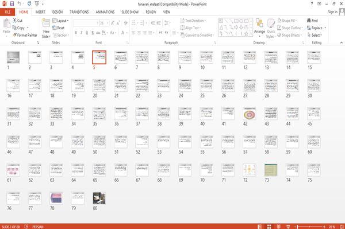The width and height of the screenshot is (345, 229).
Task: Clear all text formatting
Action: pyautogui.click(x=125, y=23)
